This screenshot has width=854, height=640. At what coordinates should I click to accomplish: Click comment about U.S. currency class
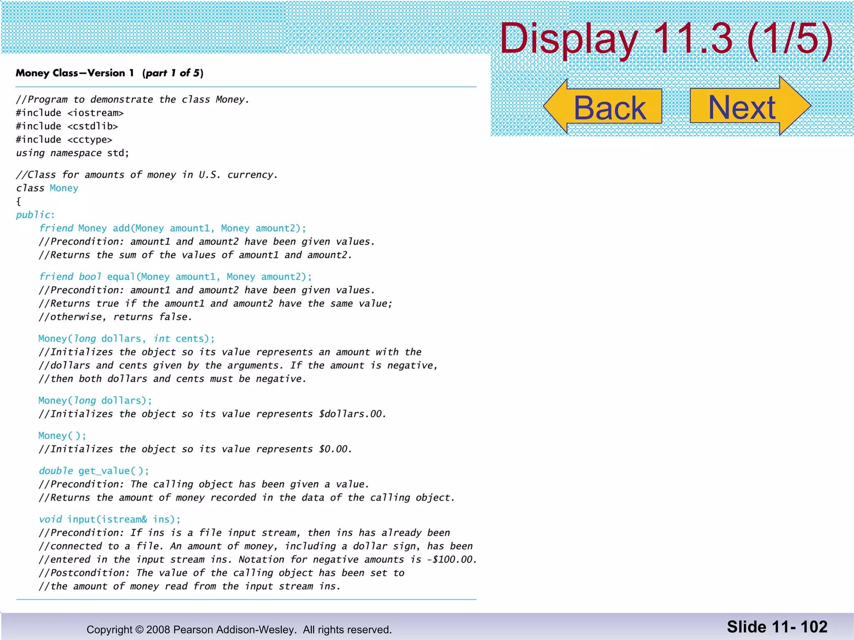point(147,175)
